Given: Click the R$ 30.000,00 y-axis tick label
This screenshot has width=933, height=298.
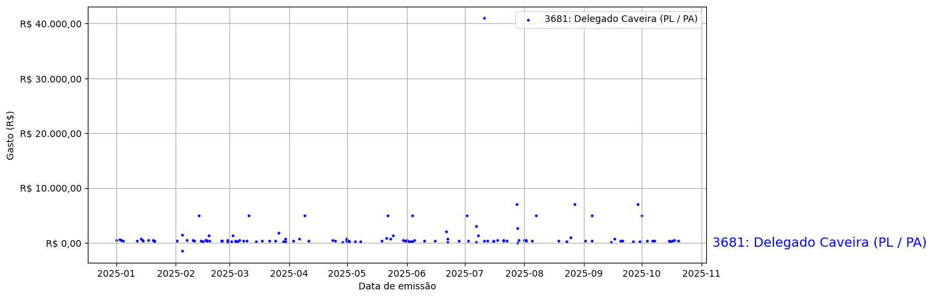Looking at the screenshot, I should 51,79.
